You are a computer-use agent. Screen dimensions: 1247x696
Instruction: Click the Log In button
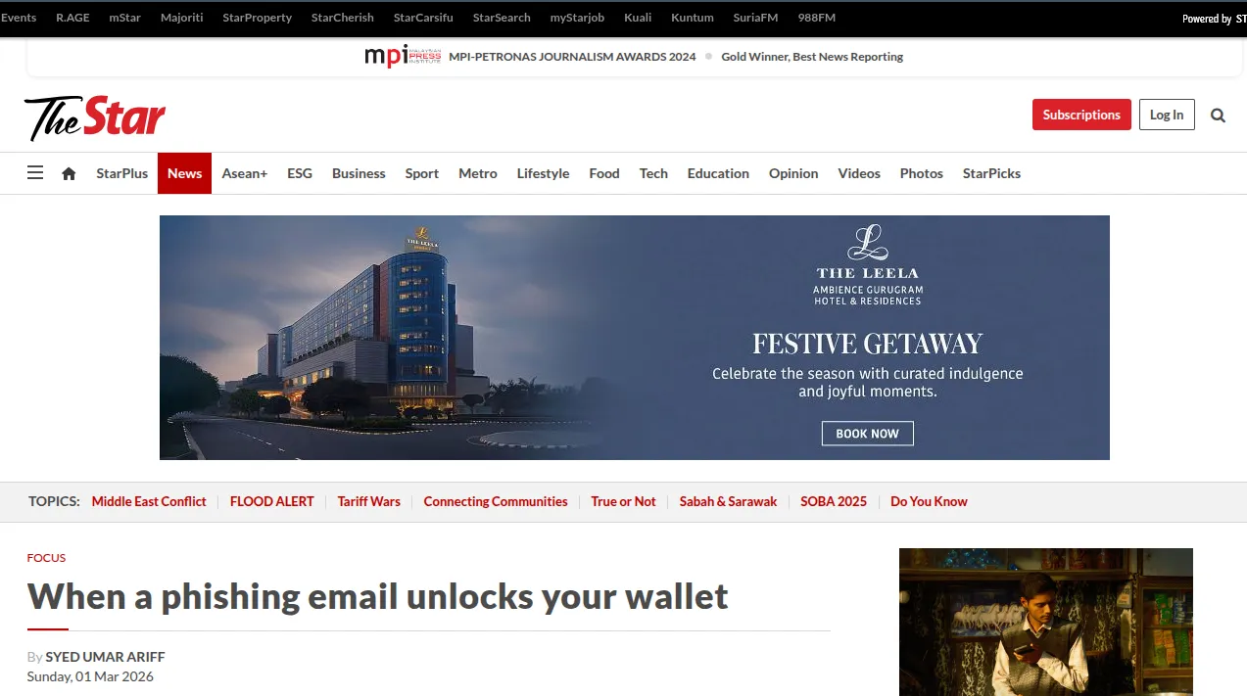[1167, 115]
